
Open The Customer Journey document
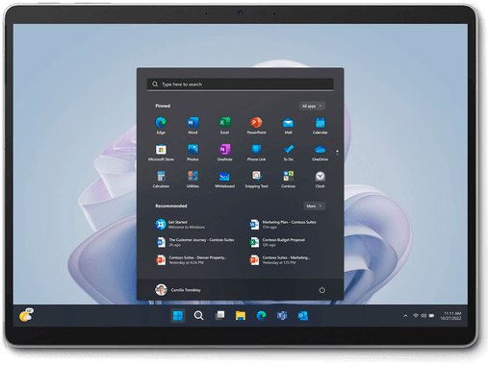pyautogui.click(x=195, y=242)
